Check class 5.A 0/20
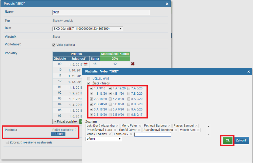Viewport: 253px width, 163px height. 110,99
